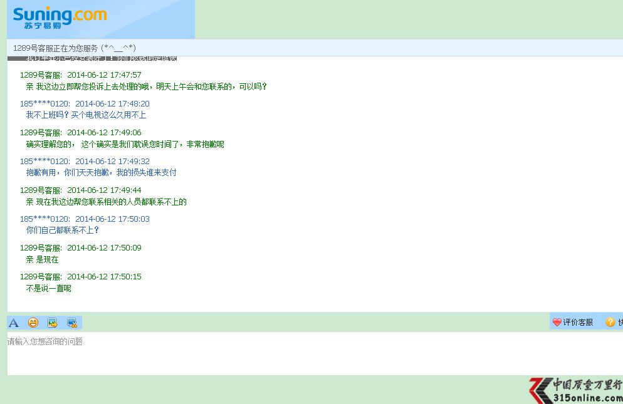This screenshot has width=623, height=404.
Task: Open the yellow question mark help icon
Action: click(610, 322)
